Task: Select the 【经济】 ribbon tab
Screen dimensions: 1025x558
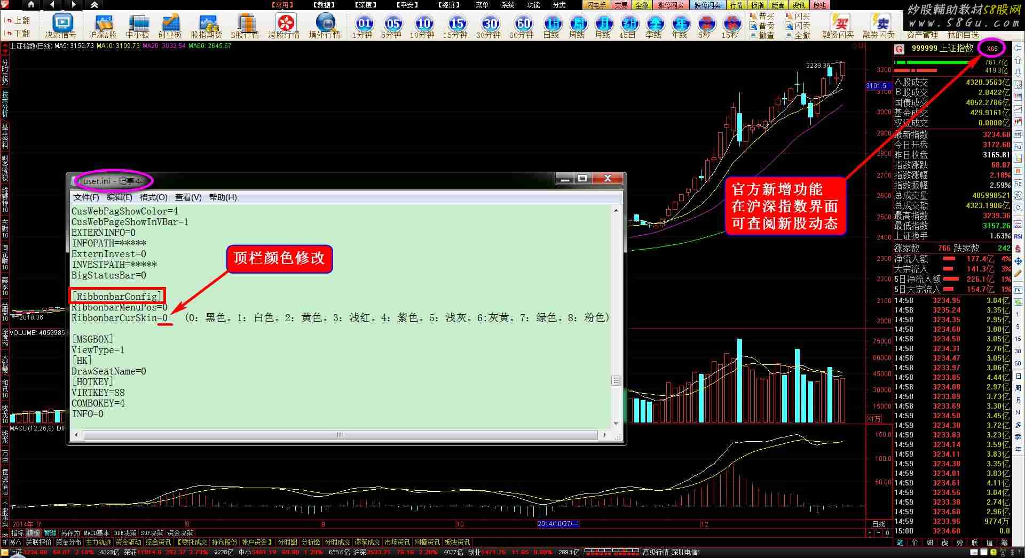Action: [449, 5]
